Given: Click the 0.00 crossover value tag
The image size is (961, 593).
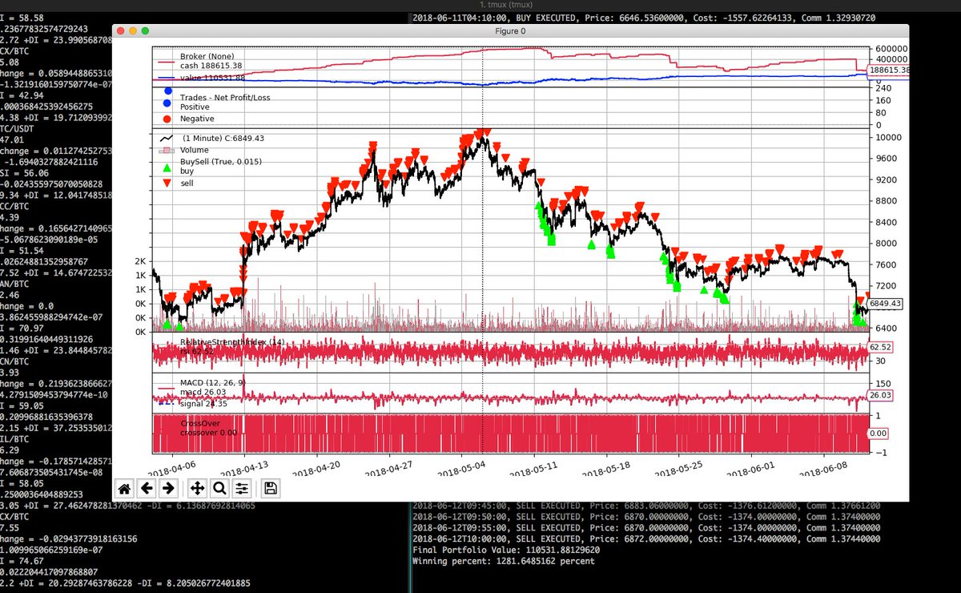Looking at the screenshot, I should pos(878,433).
